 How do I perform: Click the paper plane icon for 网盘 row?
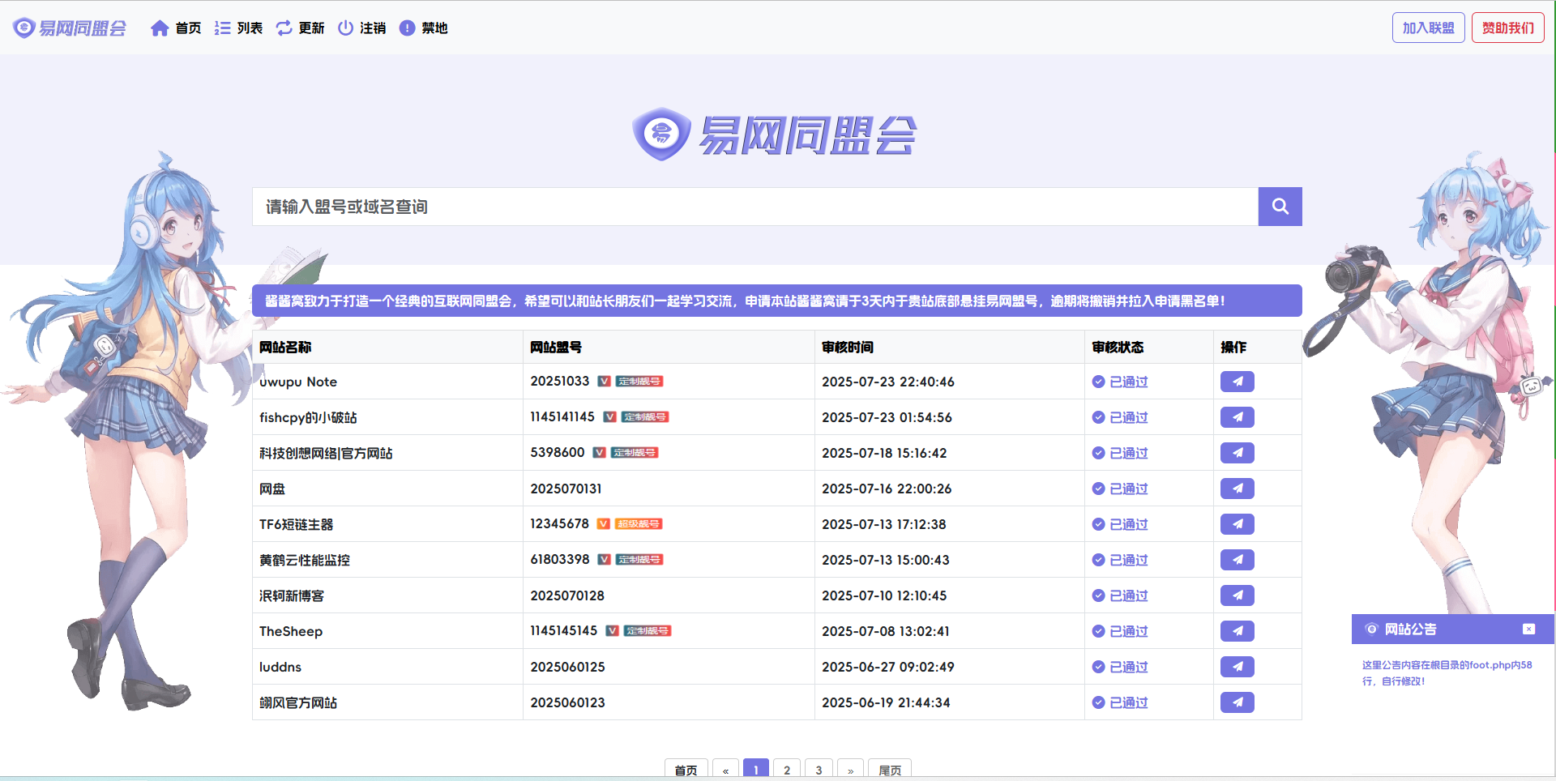tap(1237, 489)
